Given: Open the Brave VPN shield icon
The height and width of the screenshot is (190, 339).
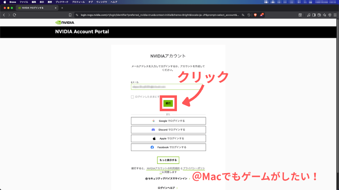Looking at the screenshot, I should [329, 15].
